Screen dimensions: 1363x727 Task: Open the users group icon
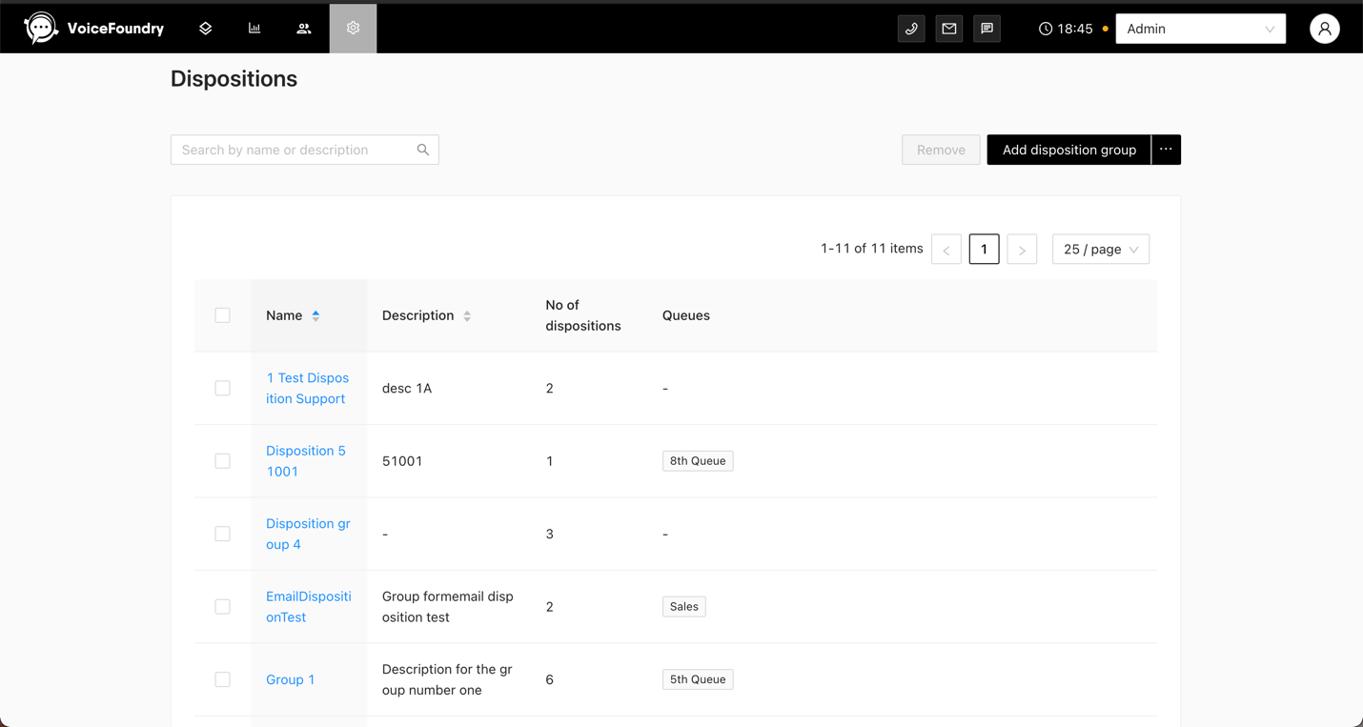(304, 29)
